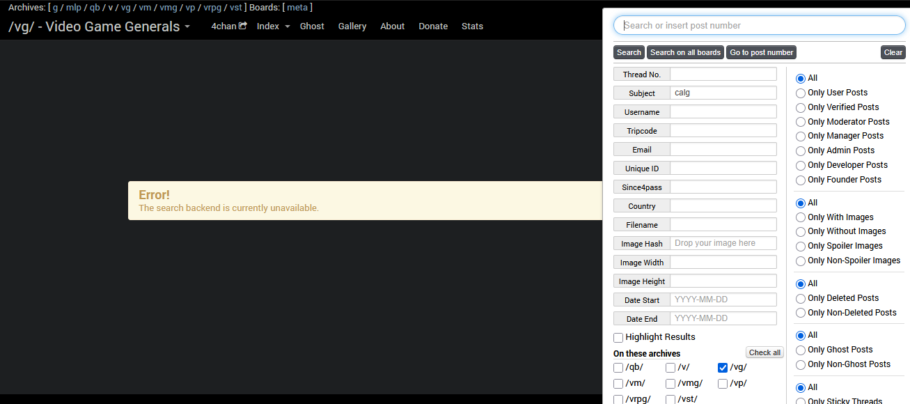Select Only Founder Posts radio
Image resolution: width=910 pixels, height=404 pixels.
[801, 180]
